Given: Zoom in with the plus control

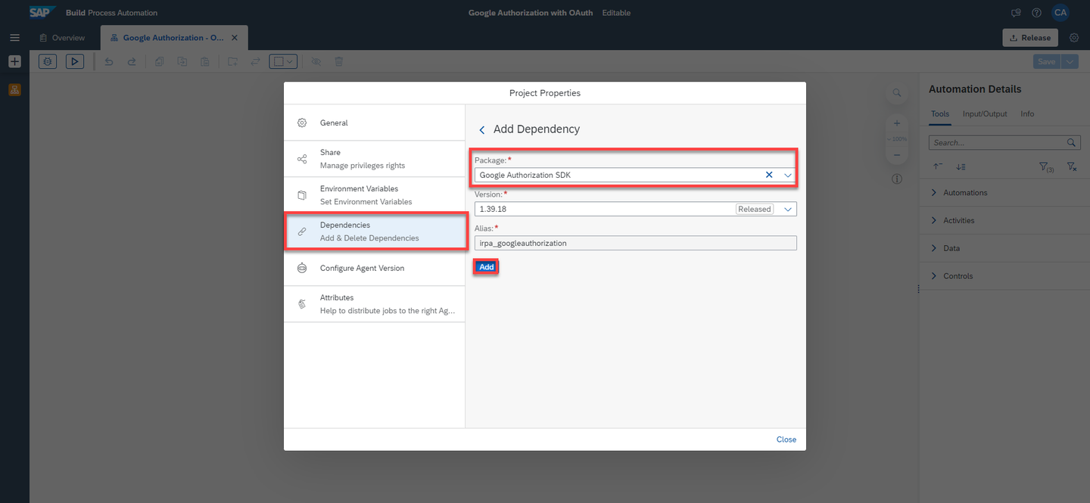Looking at the screenshot, I should pos(897,123).
